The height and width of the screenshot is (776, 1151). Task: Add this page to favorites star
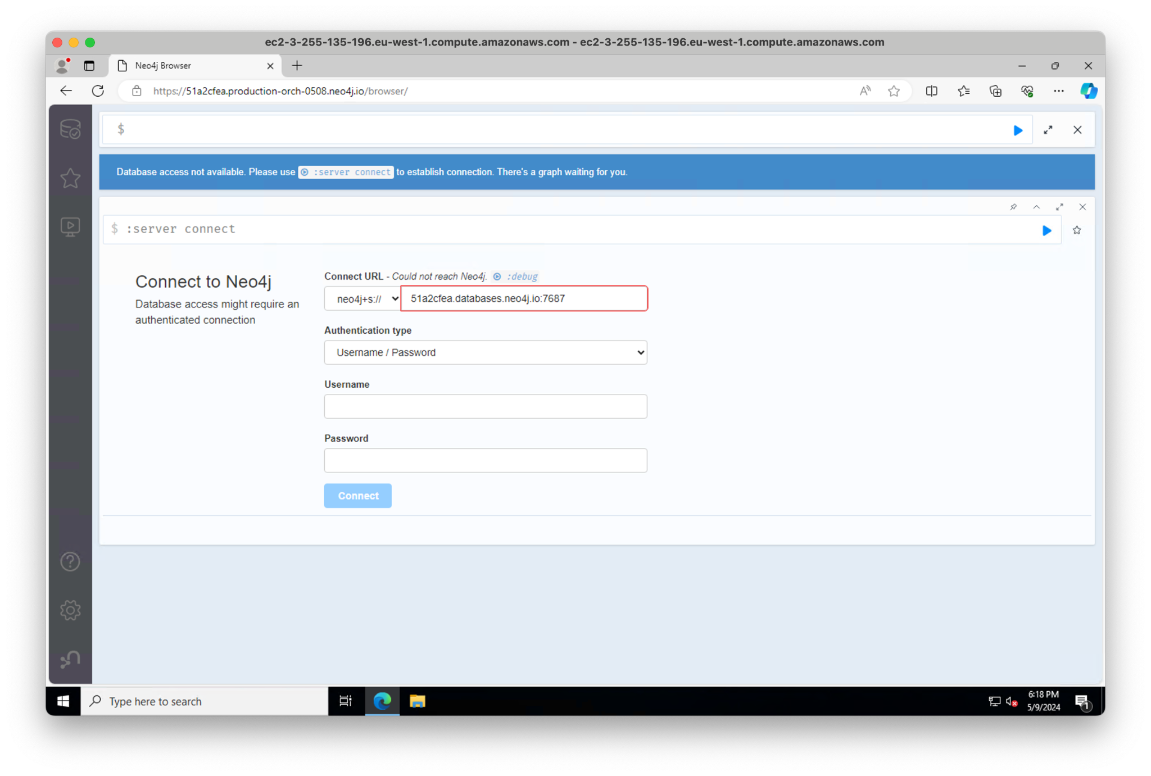894,91
